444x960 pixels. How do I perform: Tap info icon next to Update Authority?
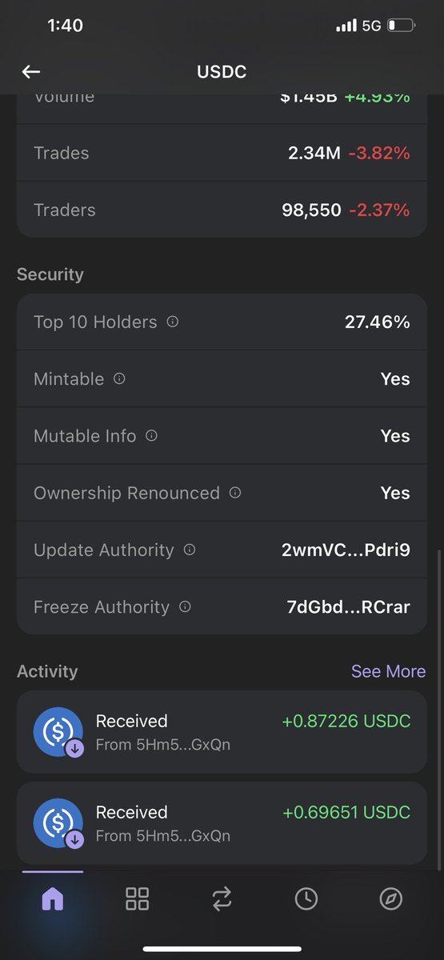tap(190, 550)
